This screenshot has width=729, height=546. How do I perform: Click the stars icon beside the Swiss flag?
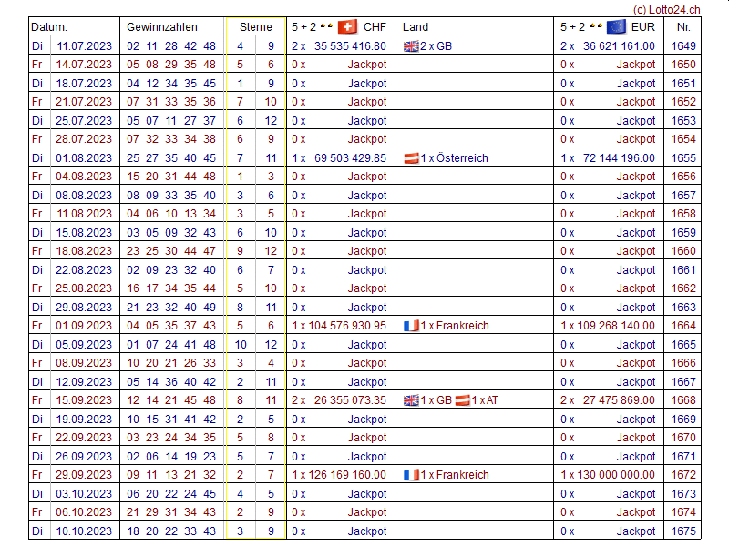[x=326, y=27]
